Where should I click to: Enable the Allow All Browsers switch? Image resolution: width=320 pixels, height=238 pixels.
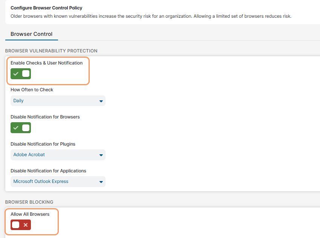[21, 225]
